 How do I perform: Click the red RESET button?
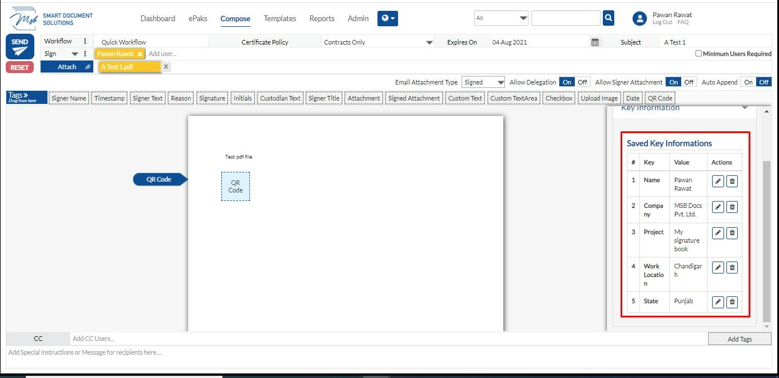tap(19, 67)
